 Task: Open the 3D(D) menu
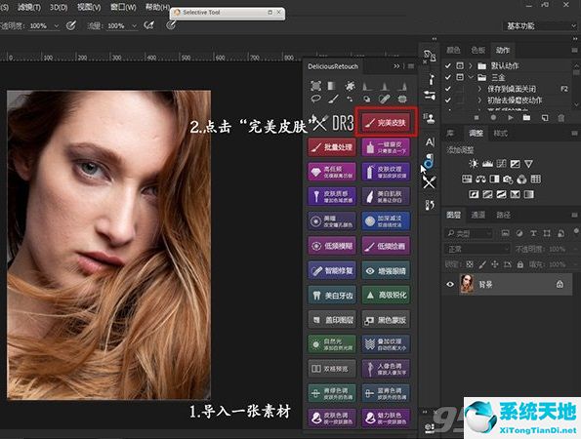[x=59, y=7]
